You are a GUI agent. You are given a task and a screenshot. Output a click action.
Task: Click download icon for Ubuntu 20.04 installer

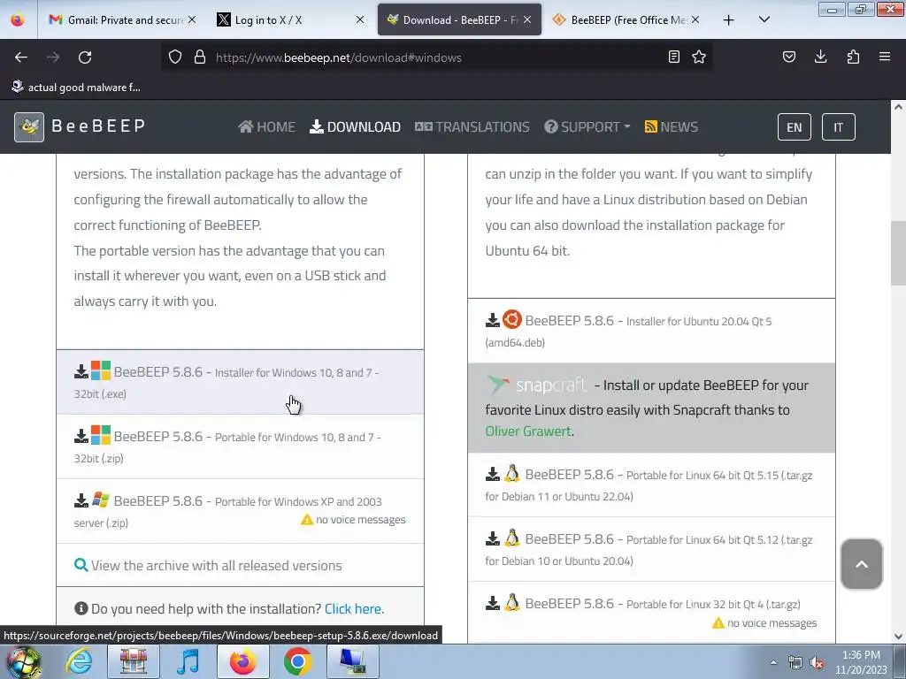[x=492, y=320]
